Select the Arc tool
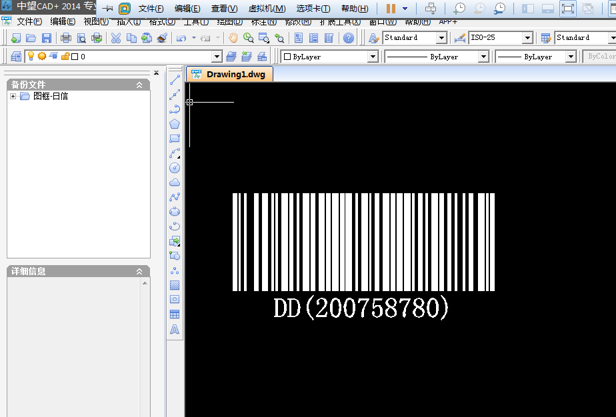The width and height of the screenshot is (616, 417). [x=175, y=153]
